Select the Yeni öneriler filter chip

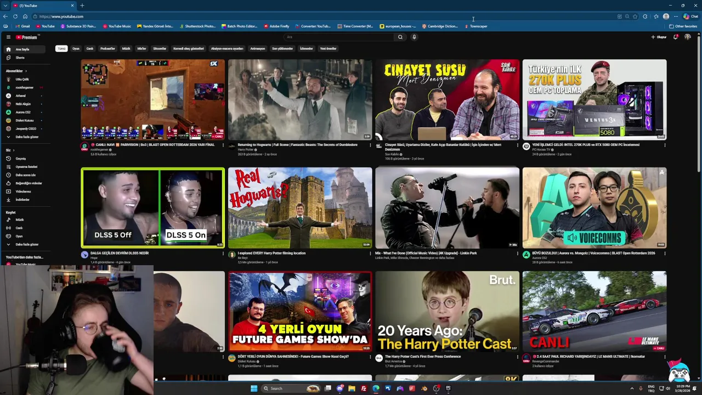point(328,49)
